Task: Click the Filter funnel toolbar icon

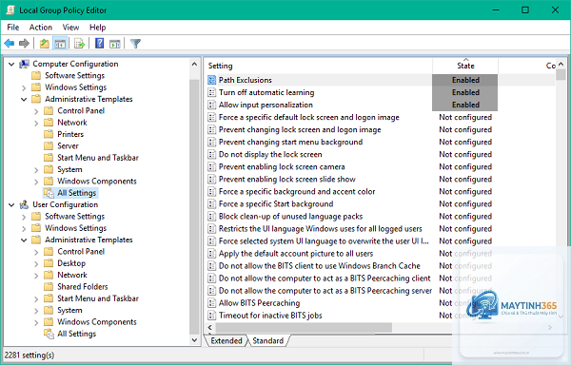Action: pos(135,44)
